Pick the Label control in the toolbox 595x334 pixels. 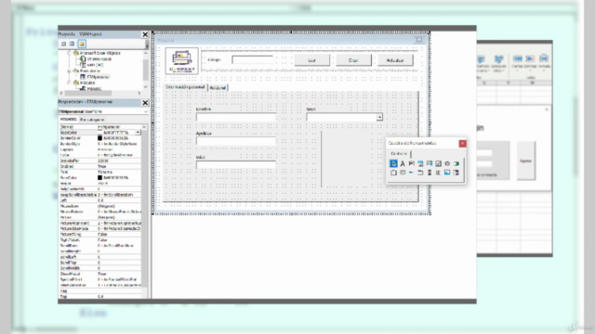(x=403, y=163)
